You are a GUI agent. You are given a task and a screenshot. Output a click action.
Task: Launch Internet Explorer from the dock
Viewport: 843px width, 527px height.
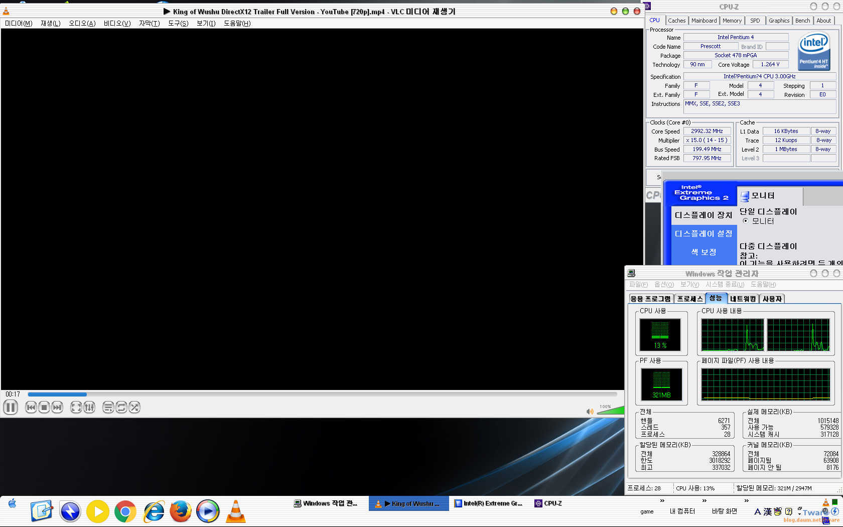coord(154,511)
